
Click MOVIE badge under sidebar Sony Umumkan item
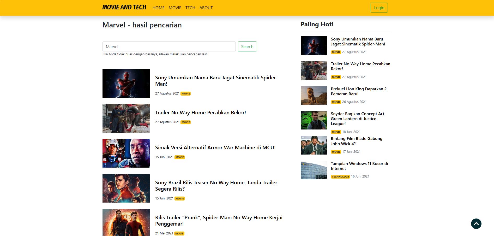pyautogui.click(x=336, y=52)
